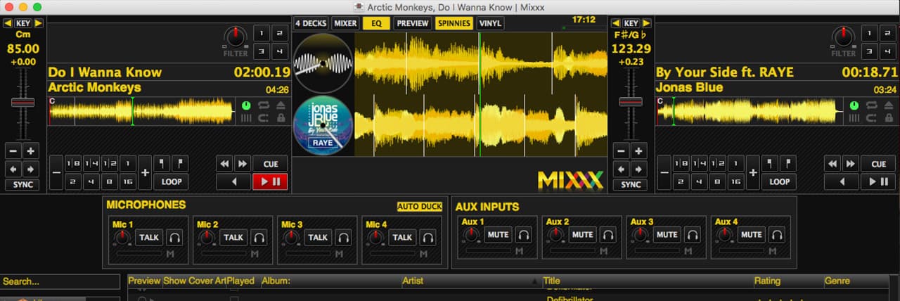The height and width of the screenshot is (301, 900).
Task: Click the library Search field
Action: [60, 281]
